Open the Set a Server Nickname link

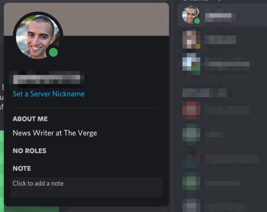pos(49,94)
